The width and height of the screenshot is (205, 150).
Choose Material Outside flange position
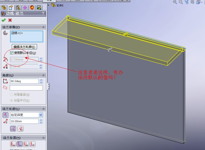click(20, 144)
